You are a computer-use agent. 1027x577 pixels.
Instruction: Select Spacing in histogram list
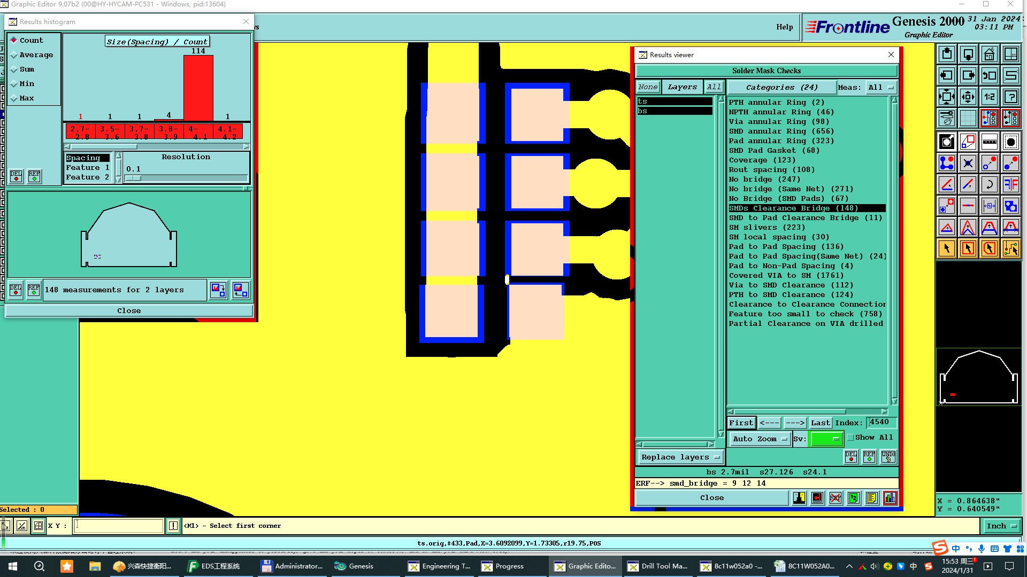88,158
